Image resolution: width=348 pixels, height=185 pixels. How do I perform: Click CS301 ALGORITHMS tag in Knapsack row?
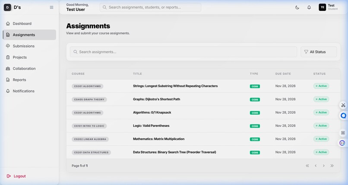point(88,112)
